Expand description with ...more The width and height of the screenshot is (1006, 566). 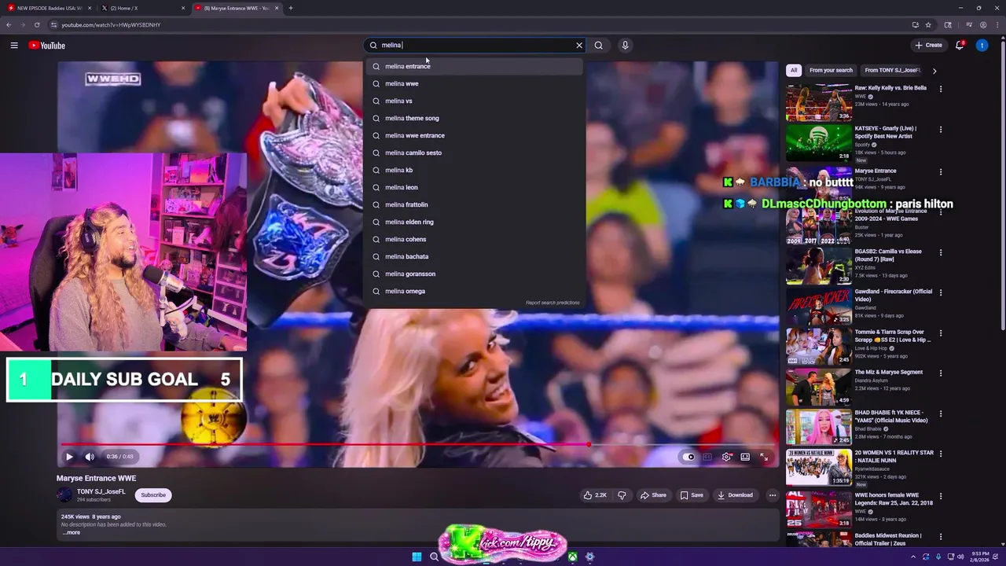pos(72,532)
